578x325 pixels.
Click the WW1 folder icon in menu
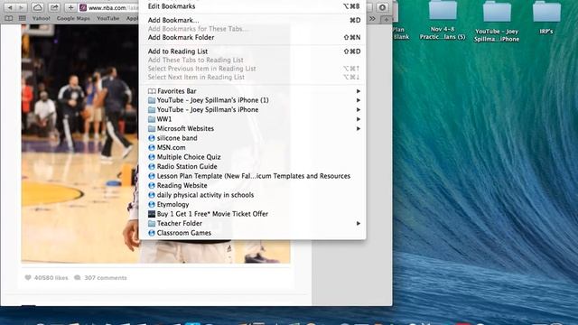(152, 119)
